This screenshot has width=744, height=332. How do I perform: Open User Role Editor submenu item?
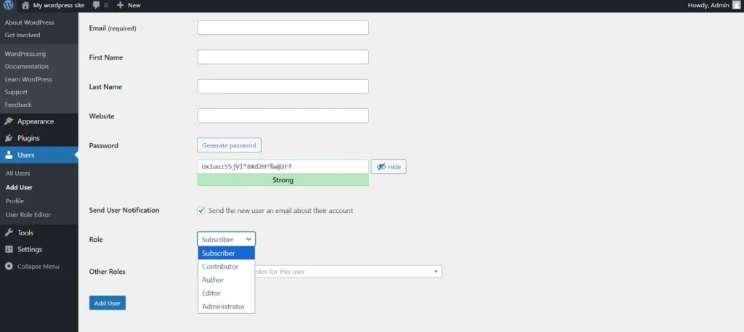(28, 215)
